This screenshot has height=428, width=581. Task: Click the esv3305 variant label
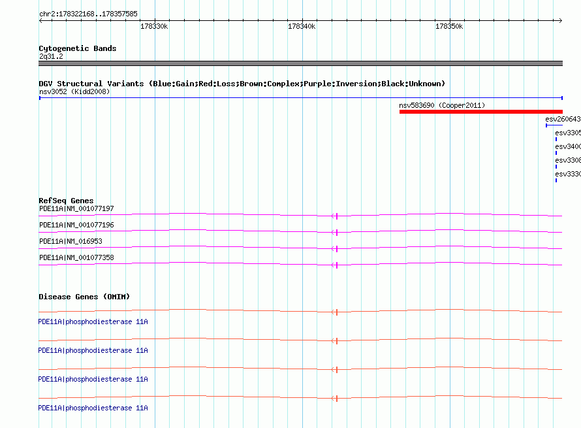pyautogui.click(x=568, y=133)
